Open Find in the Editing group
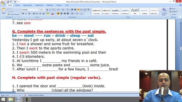182x102 pixels. pyautogui.click(x=173, y=9)
